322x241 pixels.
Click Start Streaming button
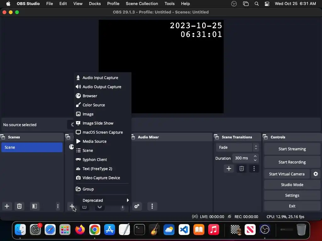pyautogui.click(x=292, y=149)
